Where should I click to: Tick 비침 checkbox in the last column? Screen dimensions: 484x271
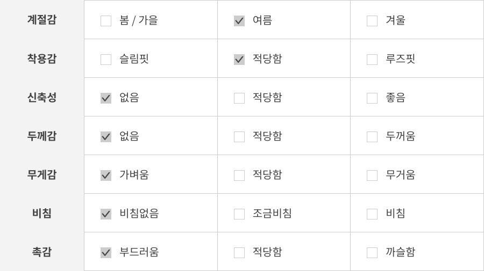tap(372, 214)
